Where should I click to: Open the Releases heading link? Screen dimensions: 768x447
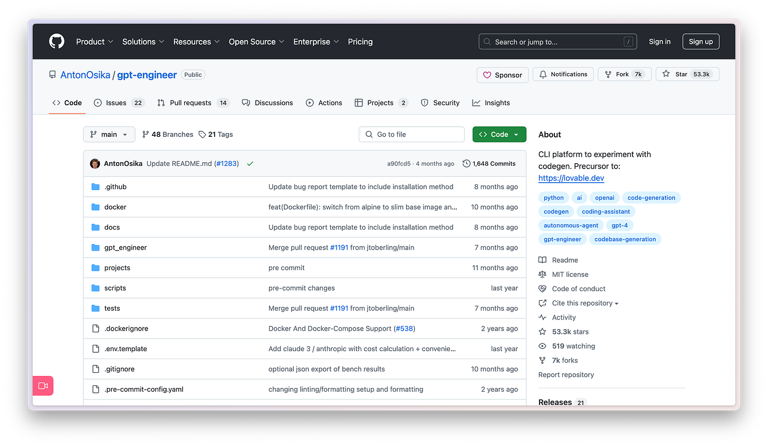pyautogui.click(x=555, y=402)
